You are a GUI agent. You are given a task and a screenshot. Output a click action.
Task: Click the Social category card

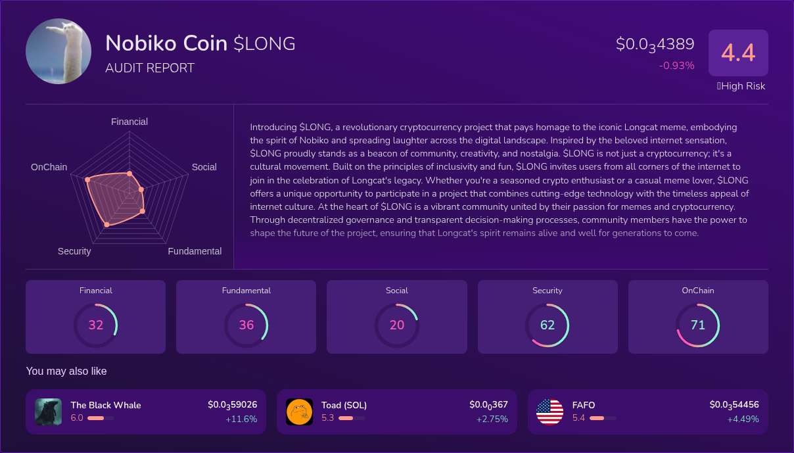[396, 316]
